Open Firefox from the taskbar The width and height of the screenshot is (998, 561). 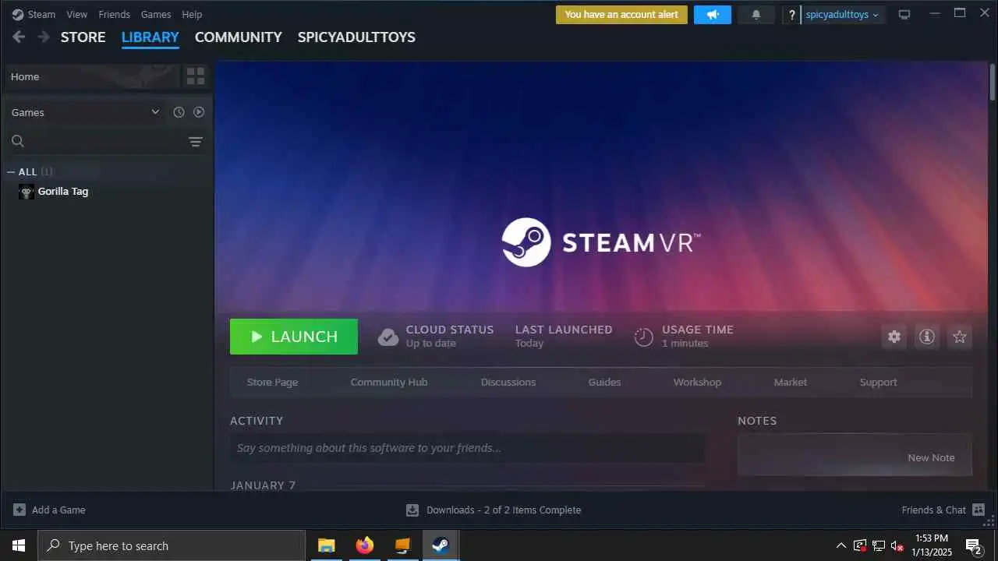364,545
